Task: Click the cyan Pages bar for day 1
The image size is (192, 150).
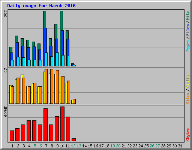Action: click(x=12, y=63)
